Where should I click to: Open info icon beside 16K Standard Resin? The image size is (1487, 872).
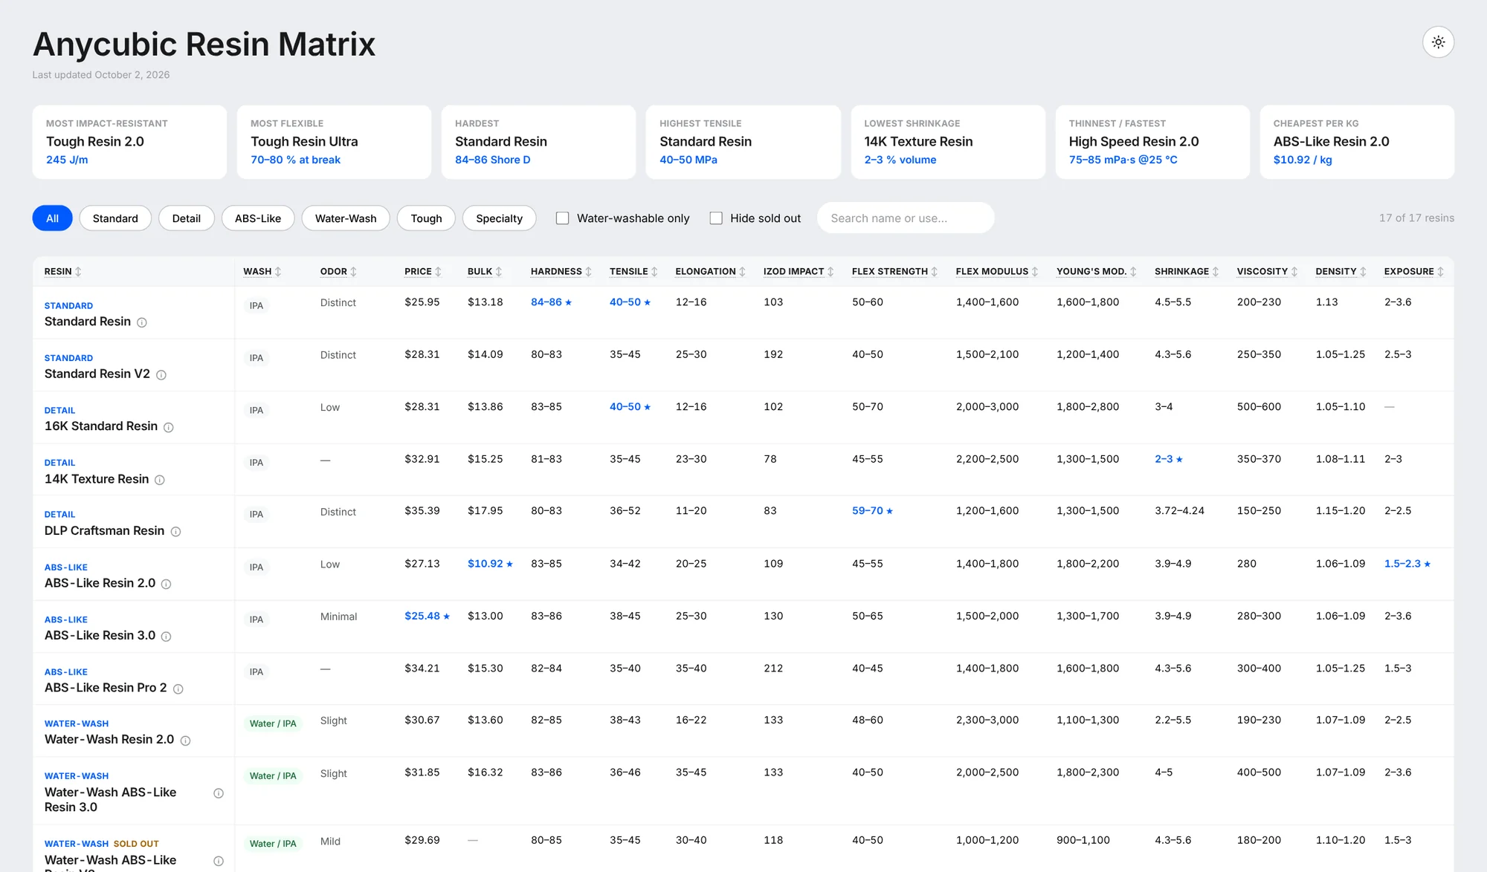click(x=169, y=427)
